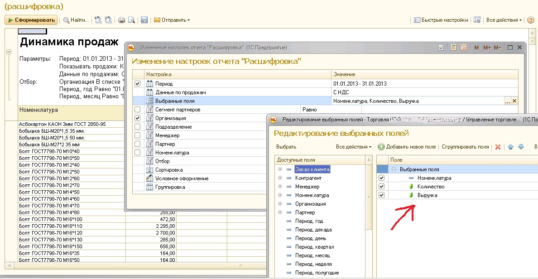Select report row Асбокартон КАОН 3мм

tap(71, 124)
